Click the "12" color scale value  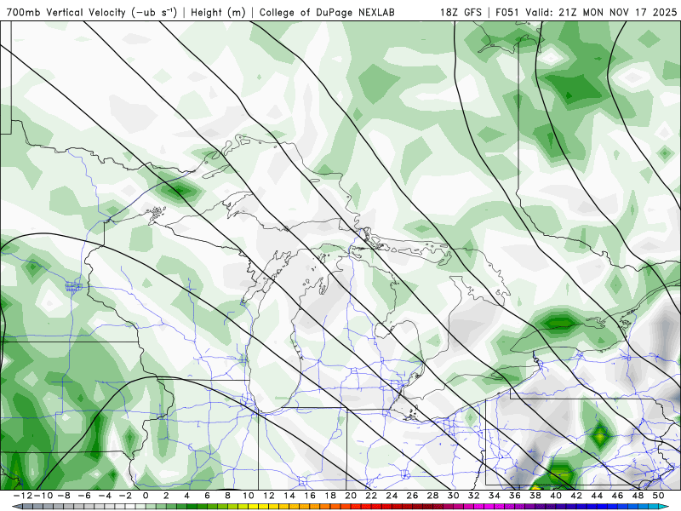269,496
